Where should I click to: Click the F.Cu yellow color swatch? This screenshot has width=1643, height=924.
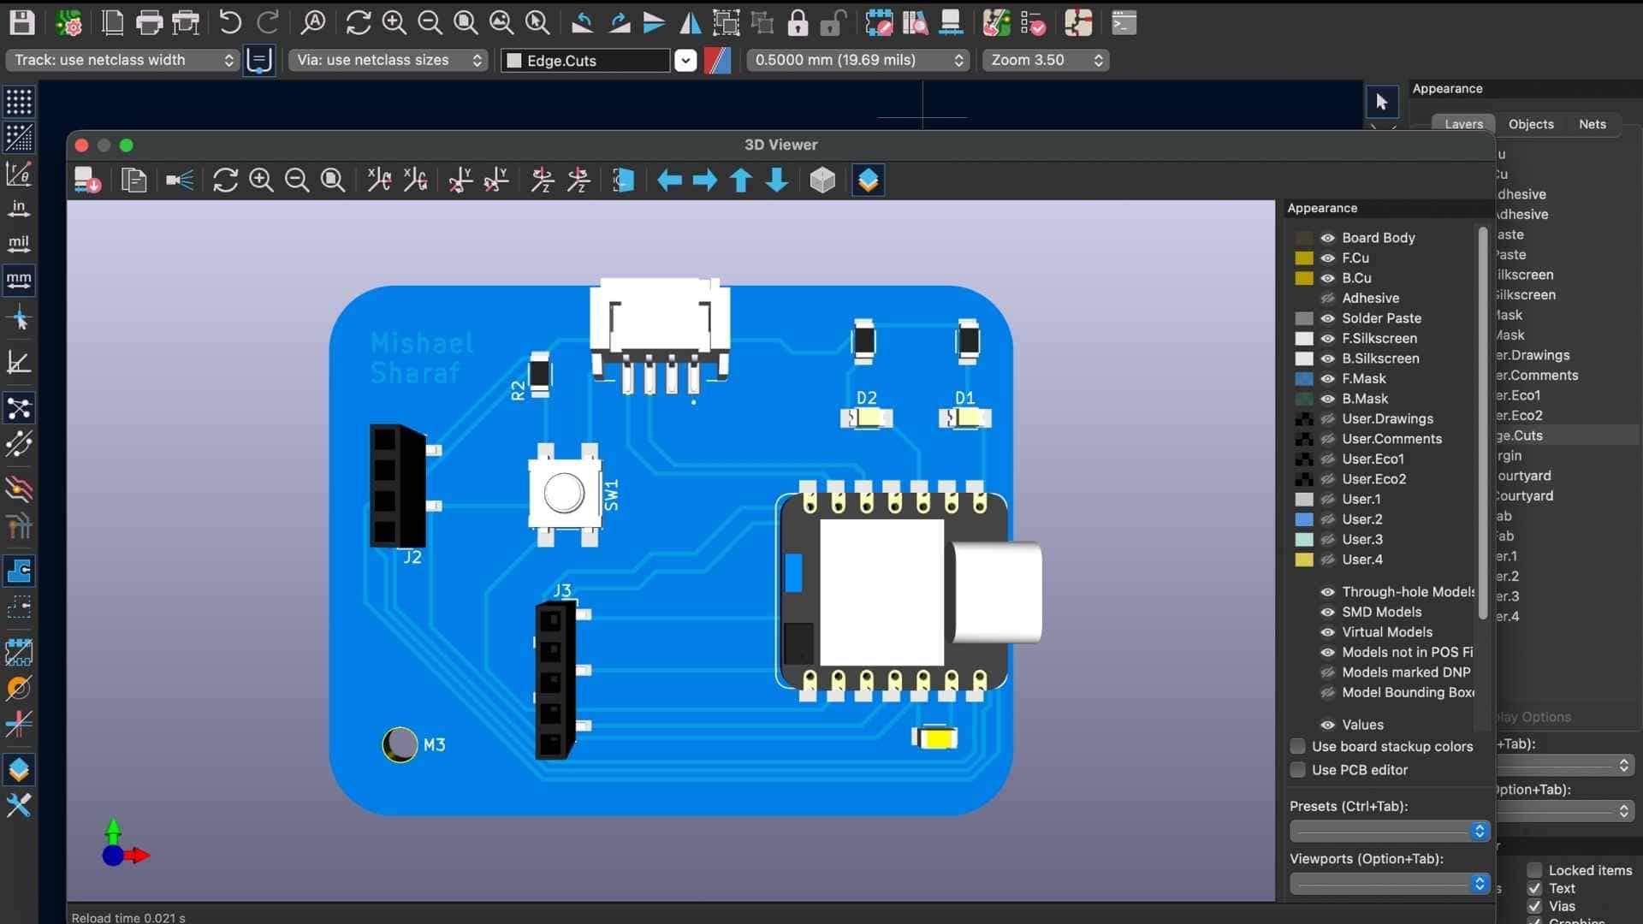(1303, 258)
